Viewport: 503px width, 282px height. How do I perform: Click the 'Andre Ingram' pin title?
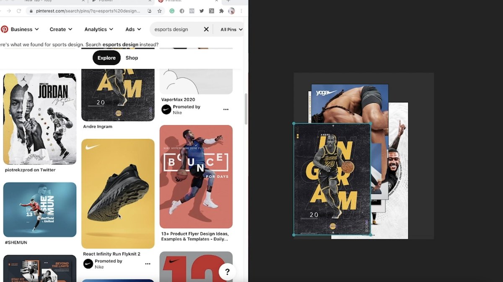coord(98,126)
